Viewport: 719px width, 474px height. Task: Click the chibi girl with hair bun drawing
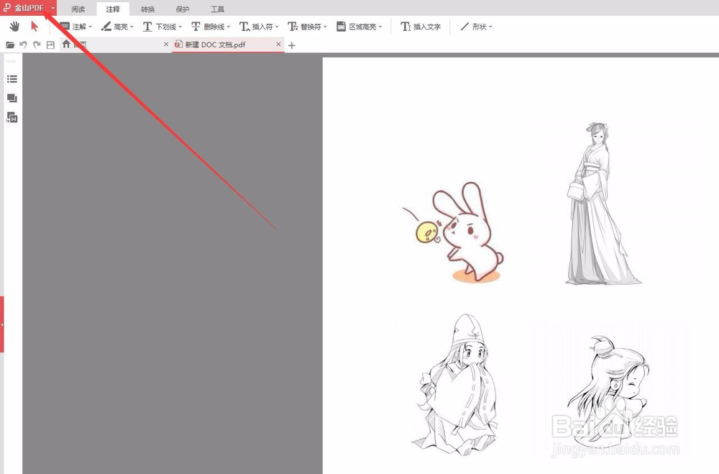[x=608, y=391]
